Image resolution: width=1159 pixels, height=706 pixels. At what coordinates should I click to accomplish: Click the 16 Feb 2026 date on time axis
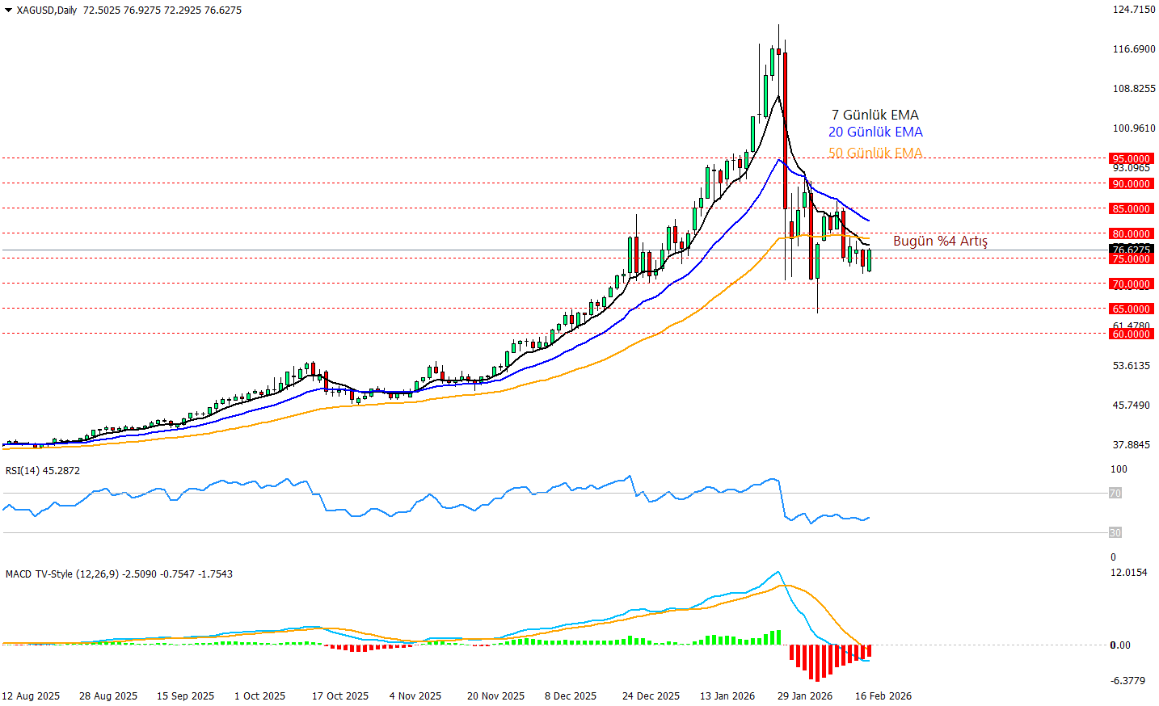click(x=883, y=695)
